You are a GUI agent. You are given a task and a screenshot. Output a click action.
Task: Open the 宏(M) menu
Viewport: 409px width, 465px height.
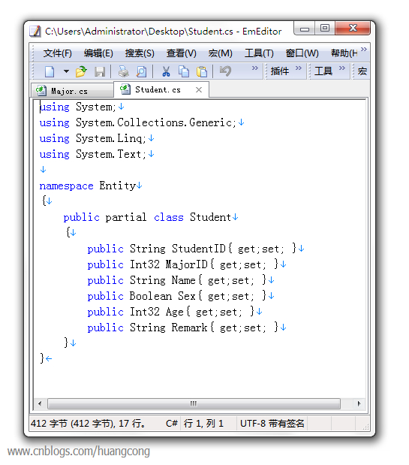221,53
